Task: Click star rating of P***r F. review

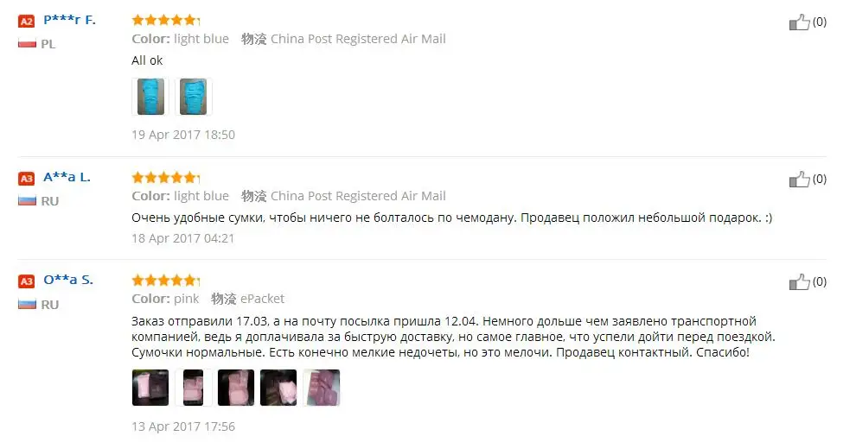Action: [x=165, y=20]
